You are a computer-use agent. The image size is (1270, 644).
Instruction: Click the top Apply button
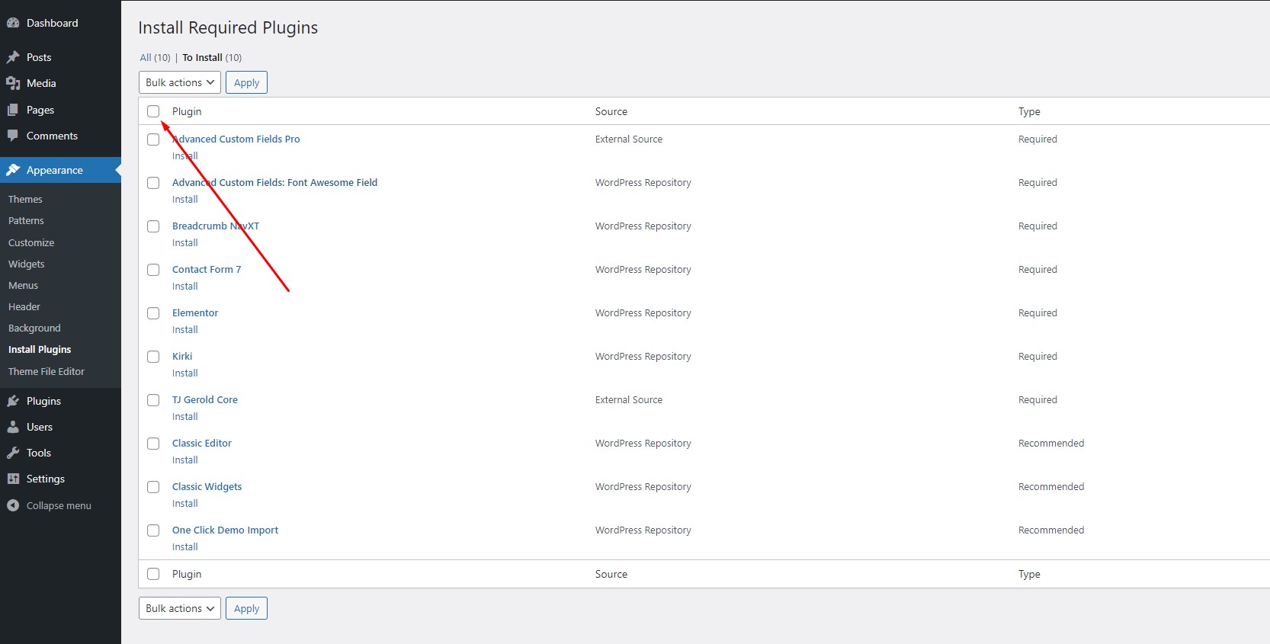[x=246, y=82]
